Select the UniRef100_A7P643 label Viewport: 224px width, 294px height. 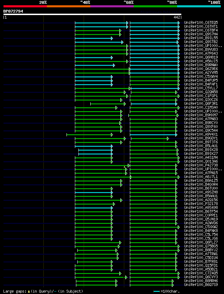pyautogui.click(x=201, y=53)
